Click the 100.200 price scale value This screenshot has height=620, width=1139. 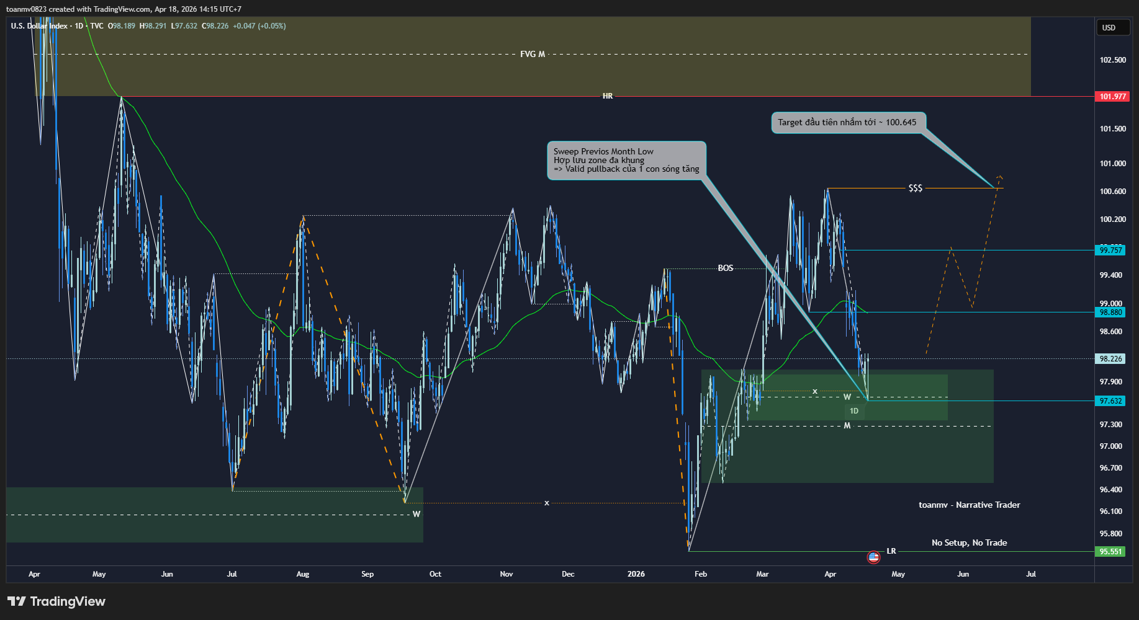[1112, 219]
